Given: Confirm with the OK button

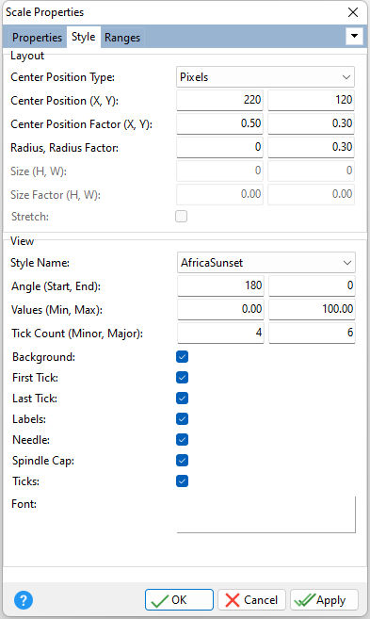Looking at the screenshot, I should pyautogui.click(x=179, y=600).
